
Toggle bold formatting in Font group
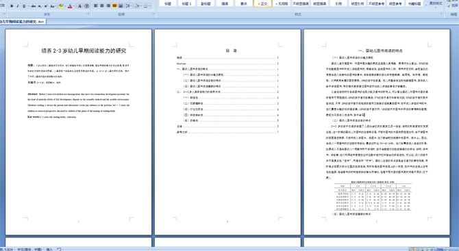[12, 6]
